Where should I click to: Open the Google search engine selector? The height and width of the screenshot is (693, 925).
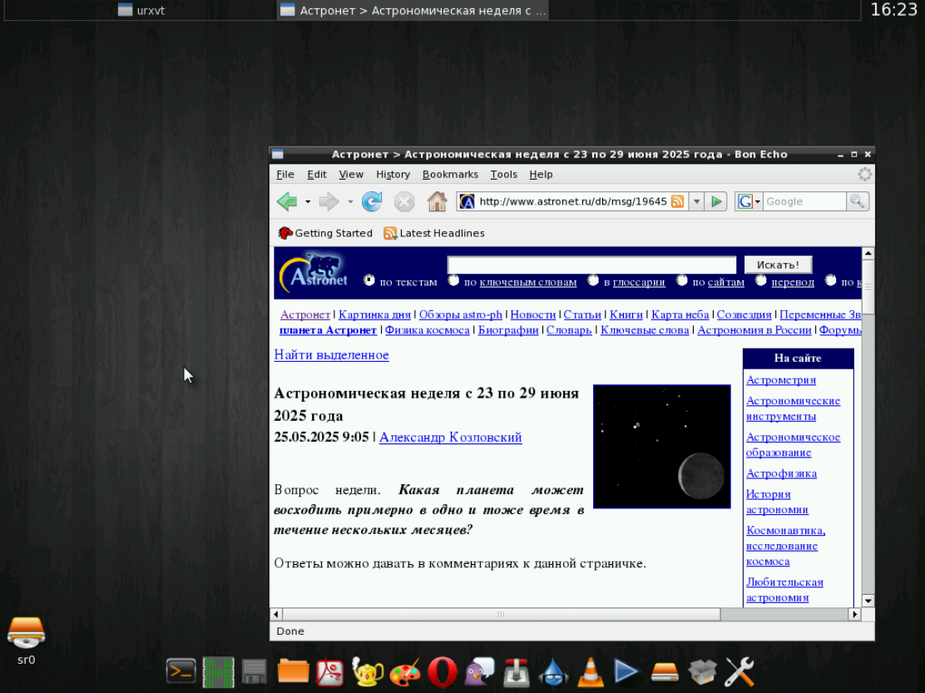point(748,201)
